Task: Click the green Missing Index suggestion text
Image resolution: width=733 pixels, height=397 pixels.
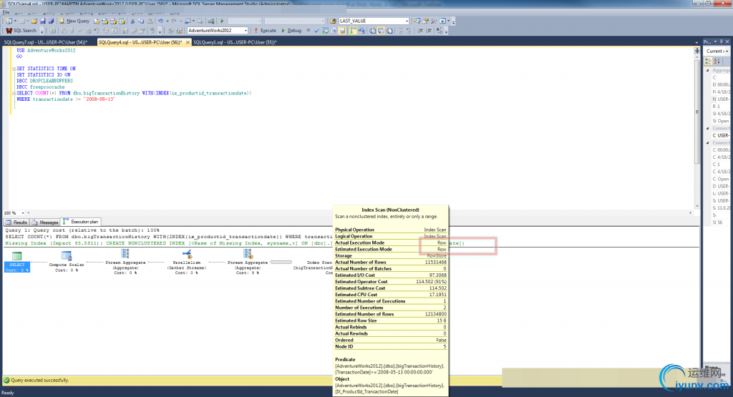Action: [168, 243]
